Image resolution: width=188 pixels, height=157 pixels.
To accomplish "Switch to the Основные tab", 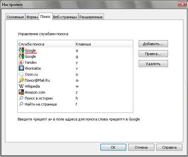I will click(x=15, y=17).
